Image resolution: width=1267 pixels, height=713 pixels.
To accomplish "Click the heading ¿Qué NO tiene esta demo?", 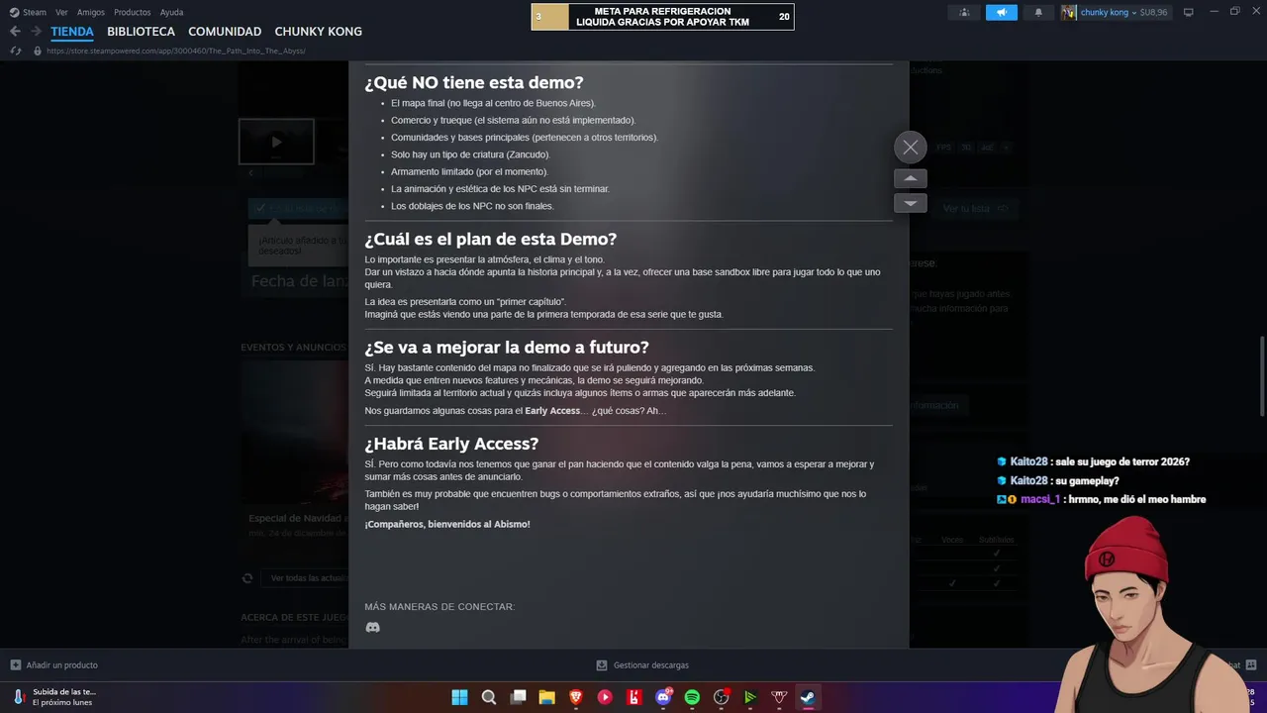I will (x=474, y=82).
